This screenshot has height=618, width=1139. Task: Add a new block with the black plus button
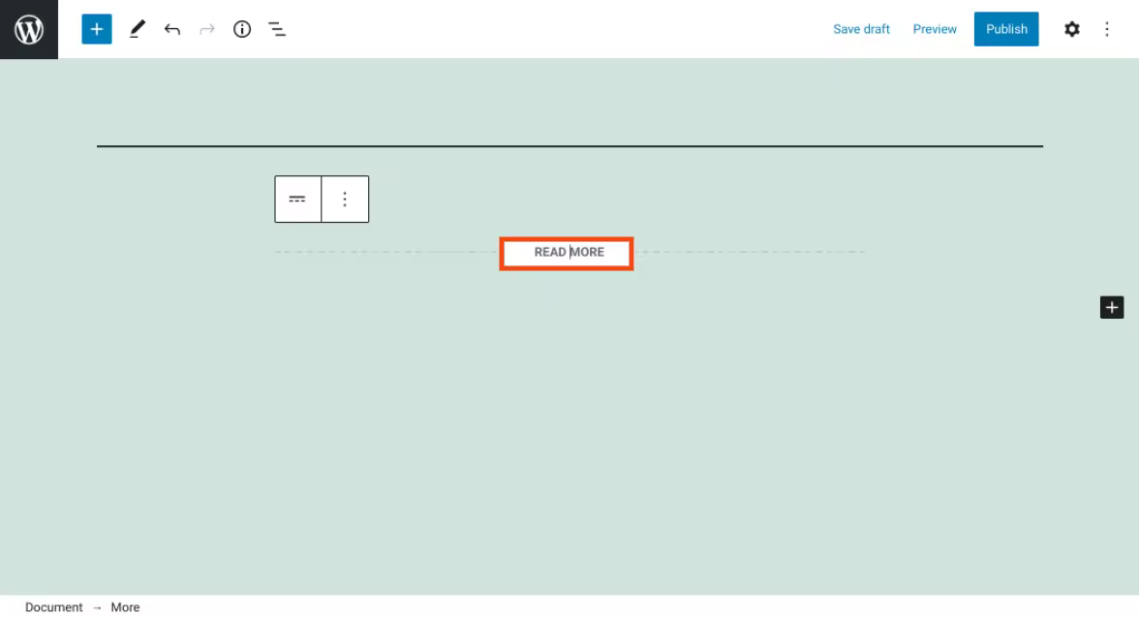pos(1112,307)
